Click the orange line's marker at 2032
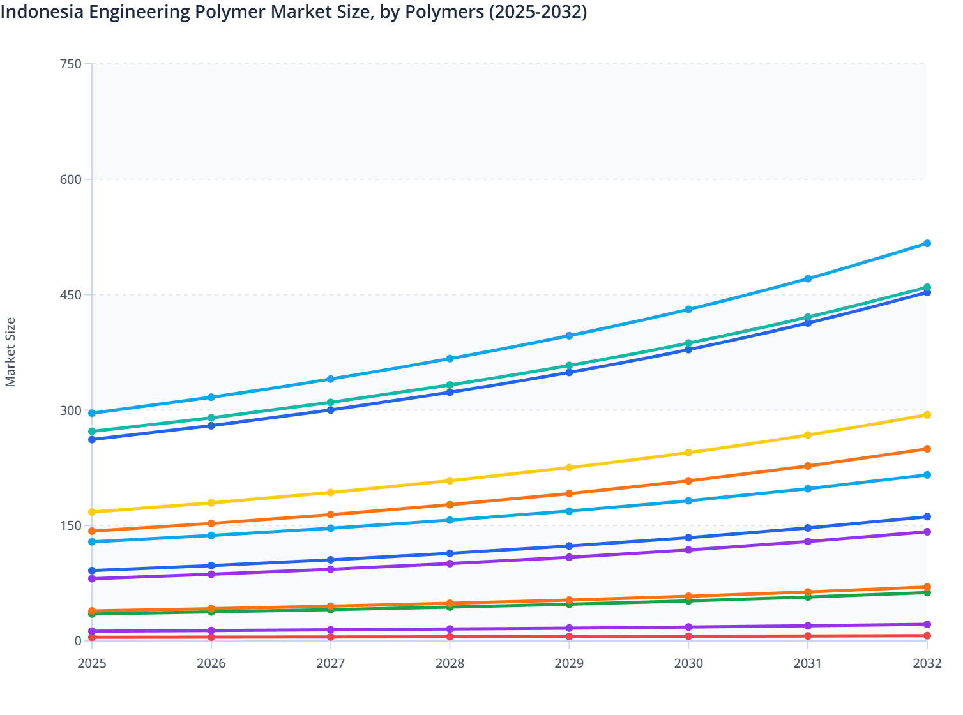 (927, 449)
